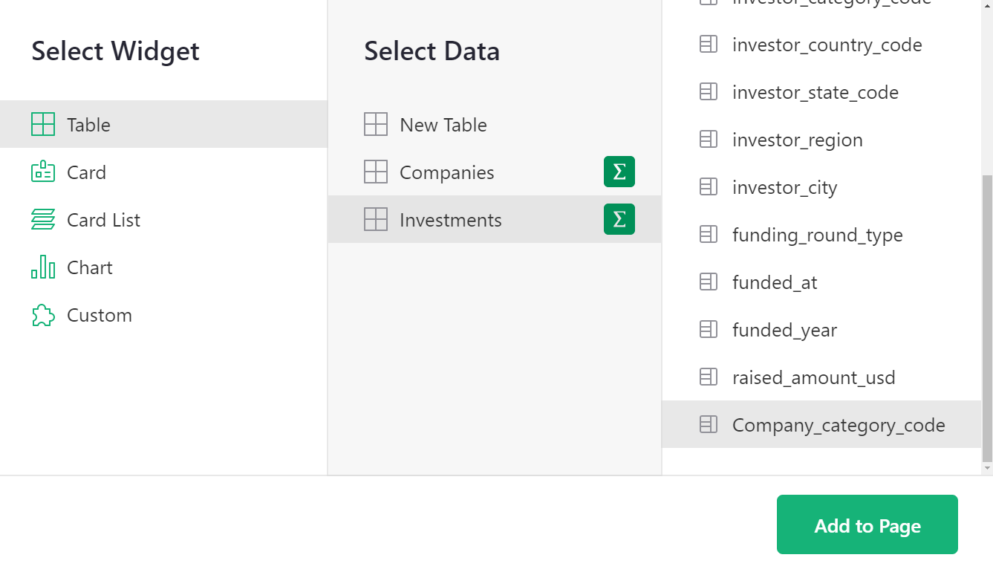This screenshot has width=993, height=572.
Task: Select the raised_amount_usd column
Action: (813, 377)
